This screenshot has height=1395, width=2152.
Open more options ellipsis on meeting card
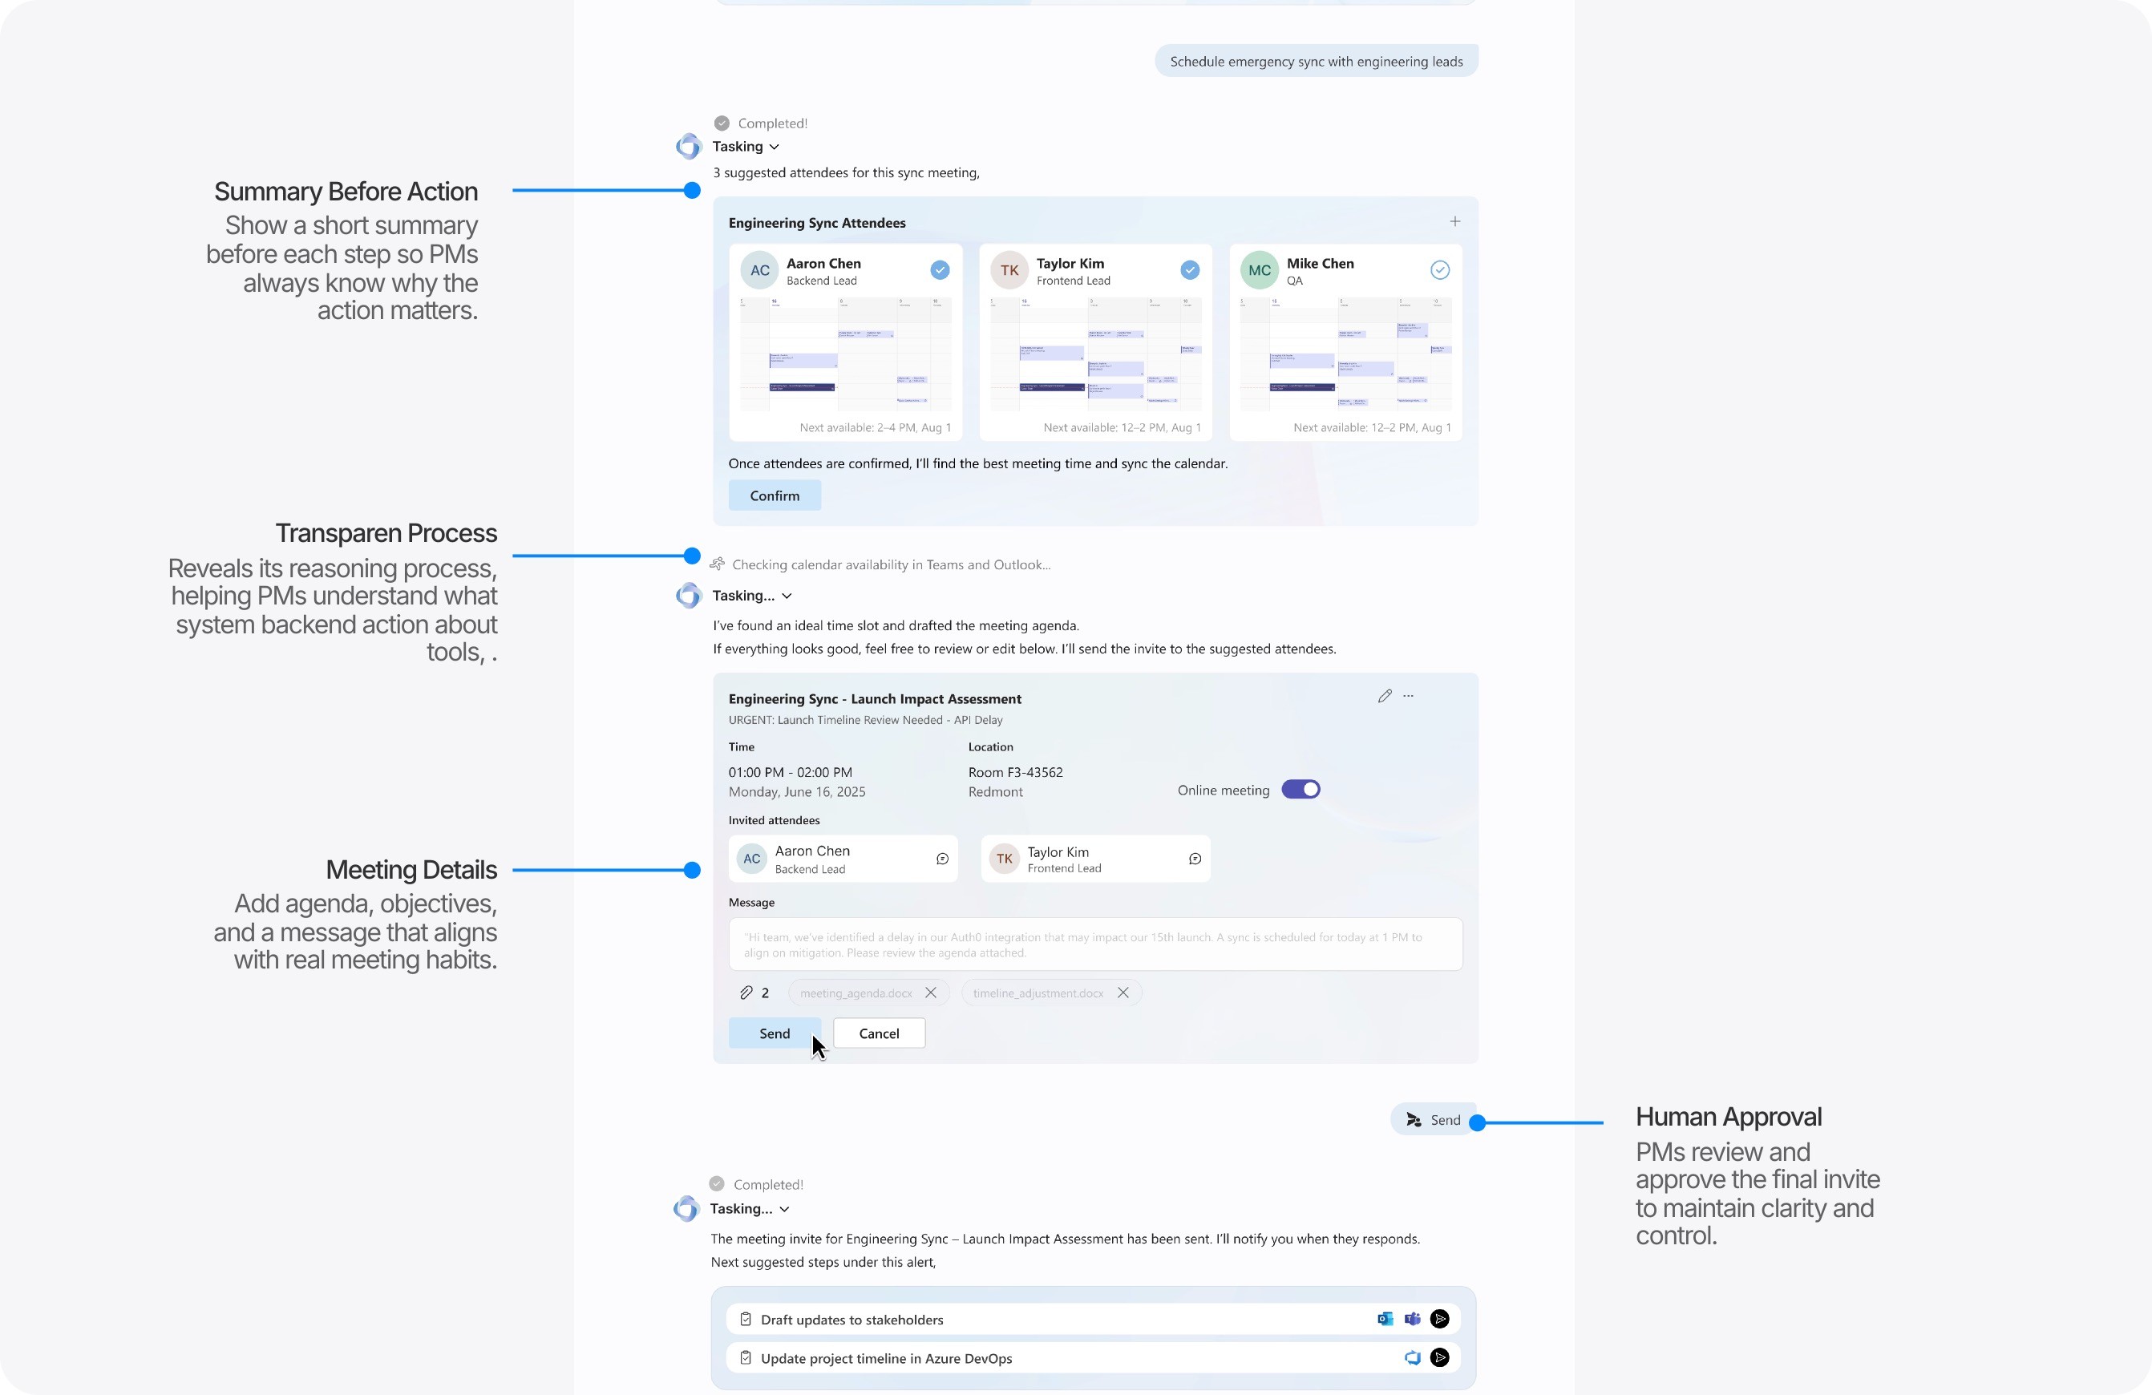[1408, 696]
